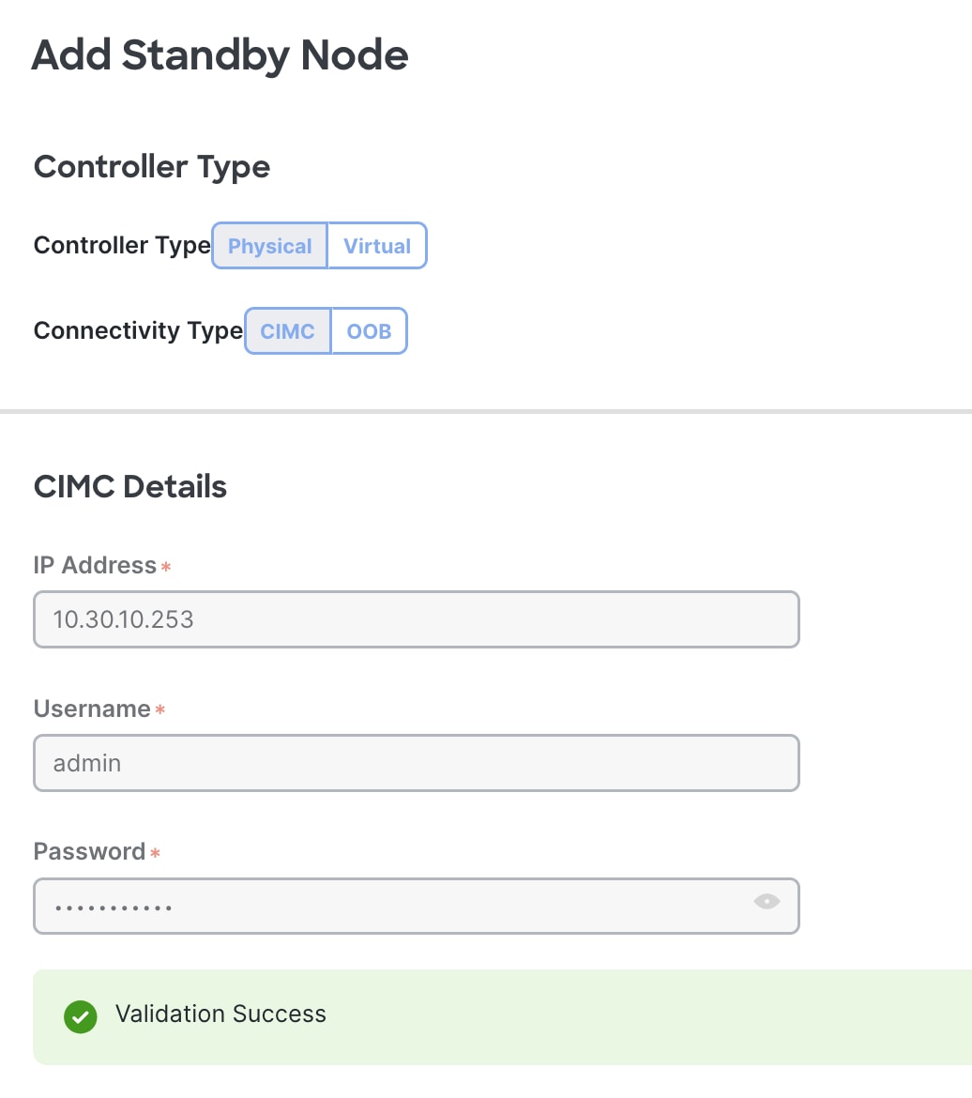Click the Add Standby Node heading
This screenshot has height=1098, width=972.
pyautogui.click(x=220, y=54)
